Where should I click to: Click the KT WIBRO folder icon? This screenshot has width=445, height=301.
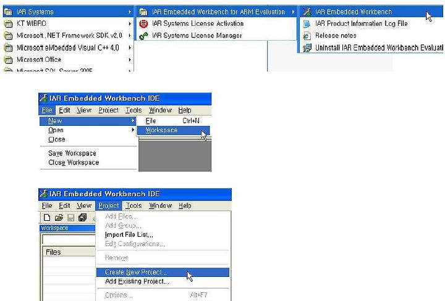[8, 24]
